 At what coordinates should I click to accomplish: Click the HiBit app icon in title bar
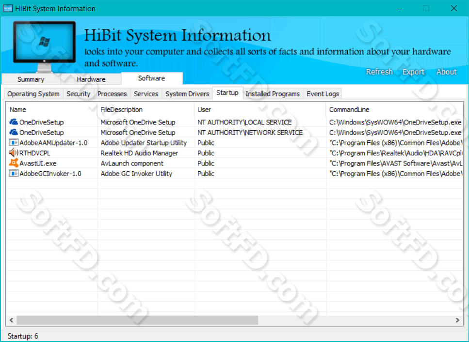7,8
